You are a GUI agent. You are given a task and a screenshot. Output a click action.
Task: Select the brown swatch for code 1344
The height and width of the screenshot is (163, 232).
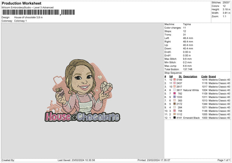coord(174,104)
